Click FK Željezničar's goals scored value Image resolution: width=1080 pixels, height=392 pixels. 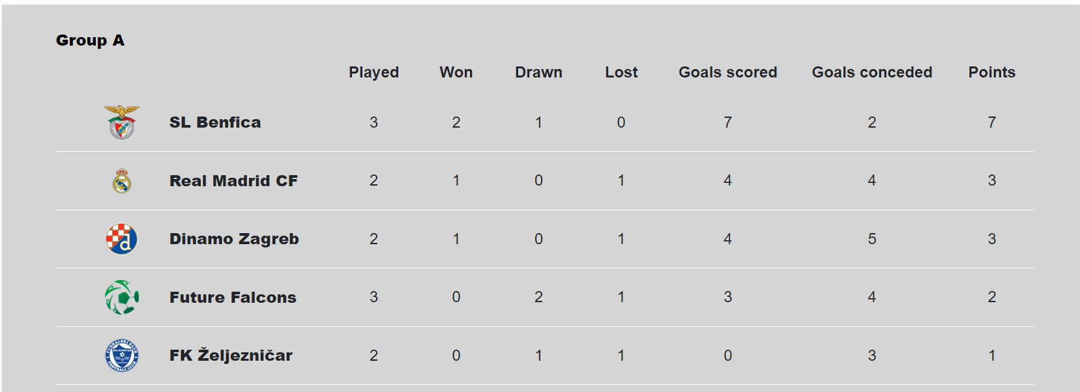pos(727,356)
